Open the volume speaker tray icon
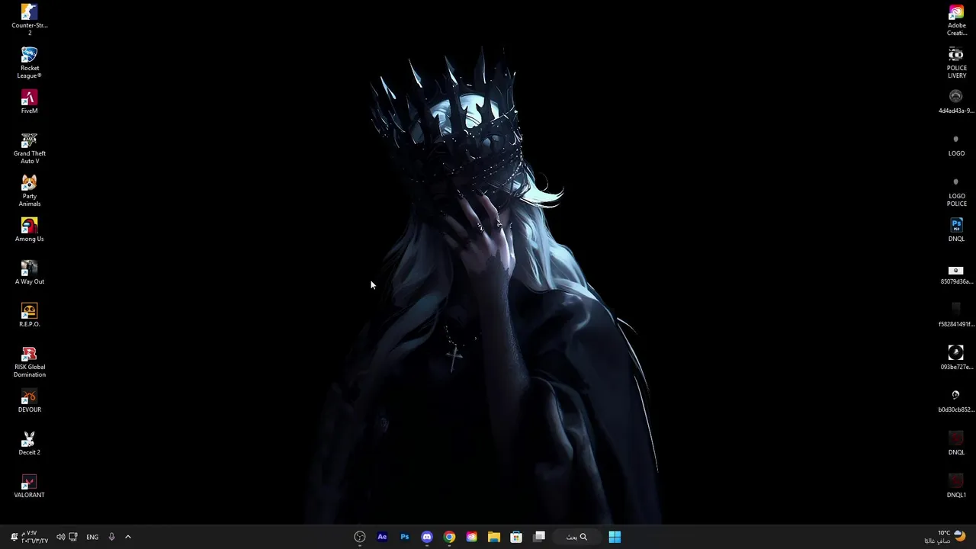This screenshot has height=549, width=976. tap(60, 537)
